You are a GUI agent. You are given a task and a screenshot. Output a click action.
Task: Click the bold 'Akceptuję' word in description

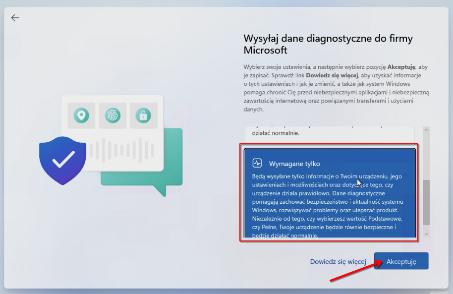[401, 66]
